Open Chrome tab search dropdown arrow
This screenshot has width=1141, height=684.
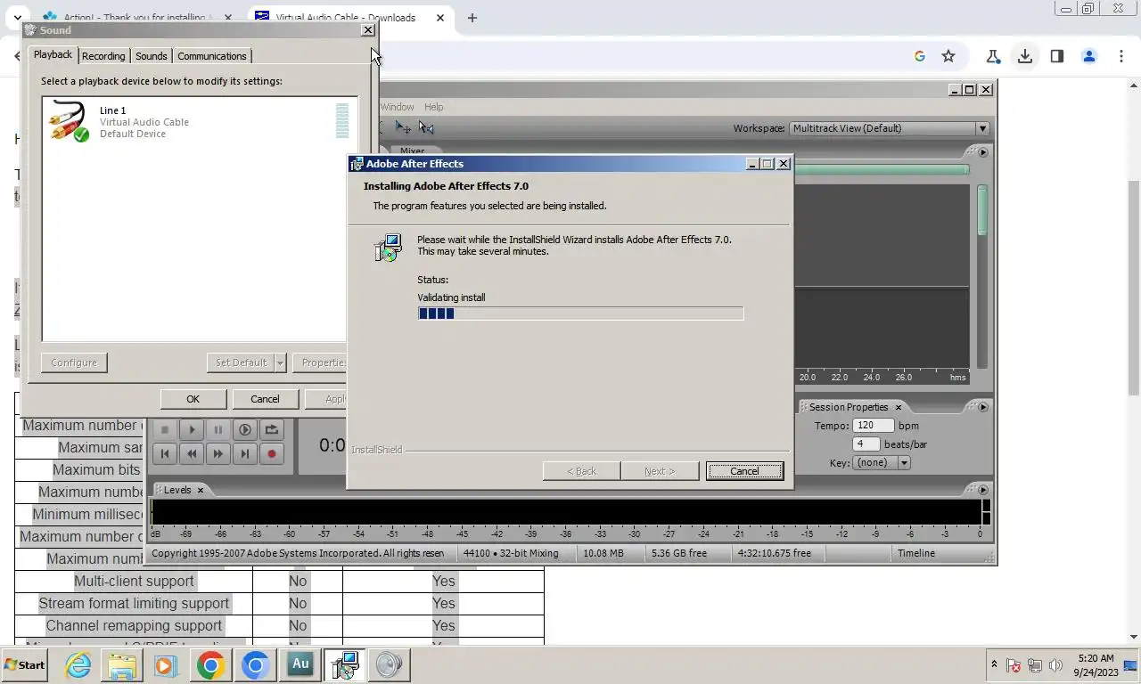[18, 18]
